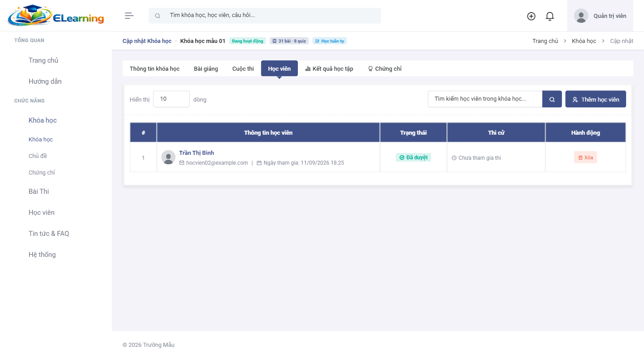Open the notifications bell

[550, 16]
